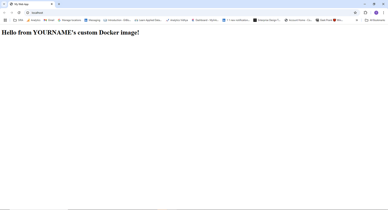Minimize the Chrome window
388x210 pixels.
(364, 4)
